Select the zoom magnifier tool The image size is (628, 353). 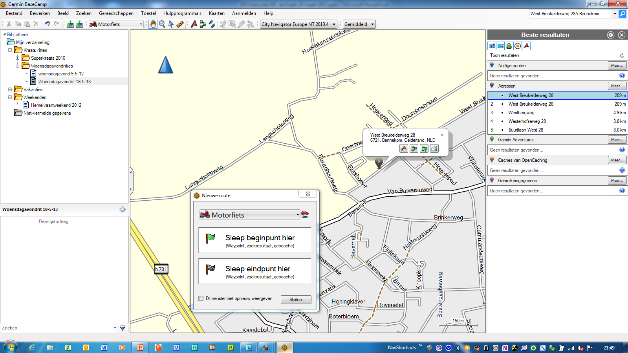pos(162,24)
